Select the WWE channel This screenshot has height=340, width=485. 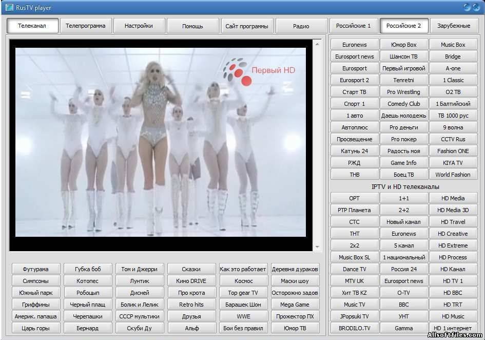243,316
